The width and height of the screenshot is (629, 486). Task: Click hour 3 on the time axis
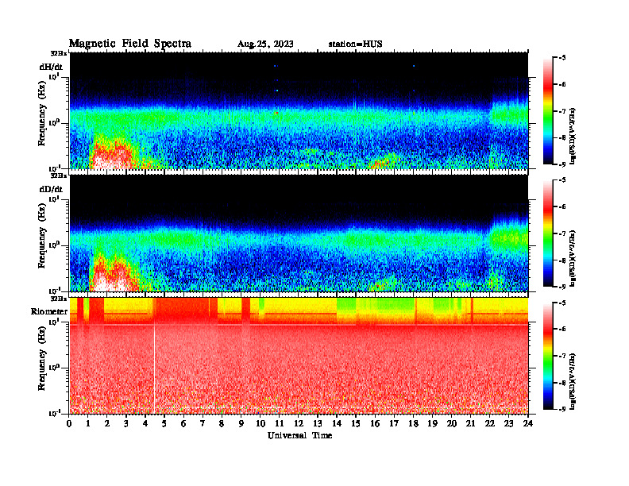tap(126, 423)
